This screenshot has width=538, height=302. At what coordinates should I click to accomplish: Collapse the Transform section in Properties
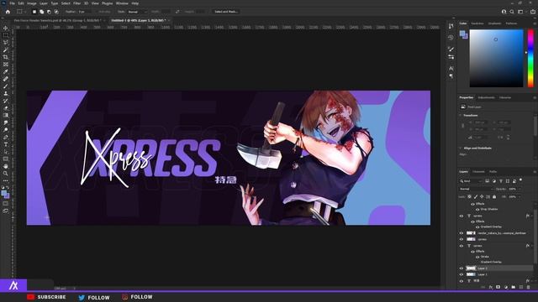(x=461, y=116)
